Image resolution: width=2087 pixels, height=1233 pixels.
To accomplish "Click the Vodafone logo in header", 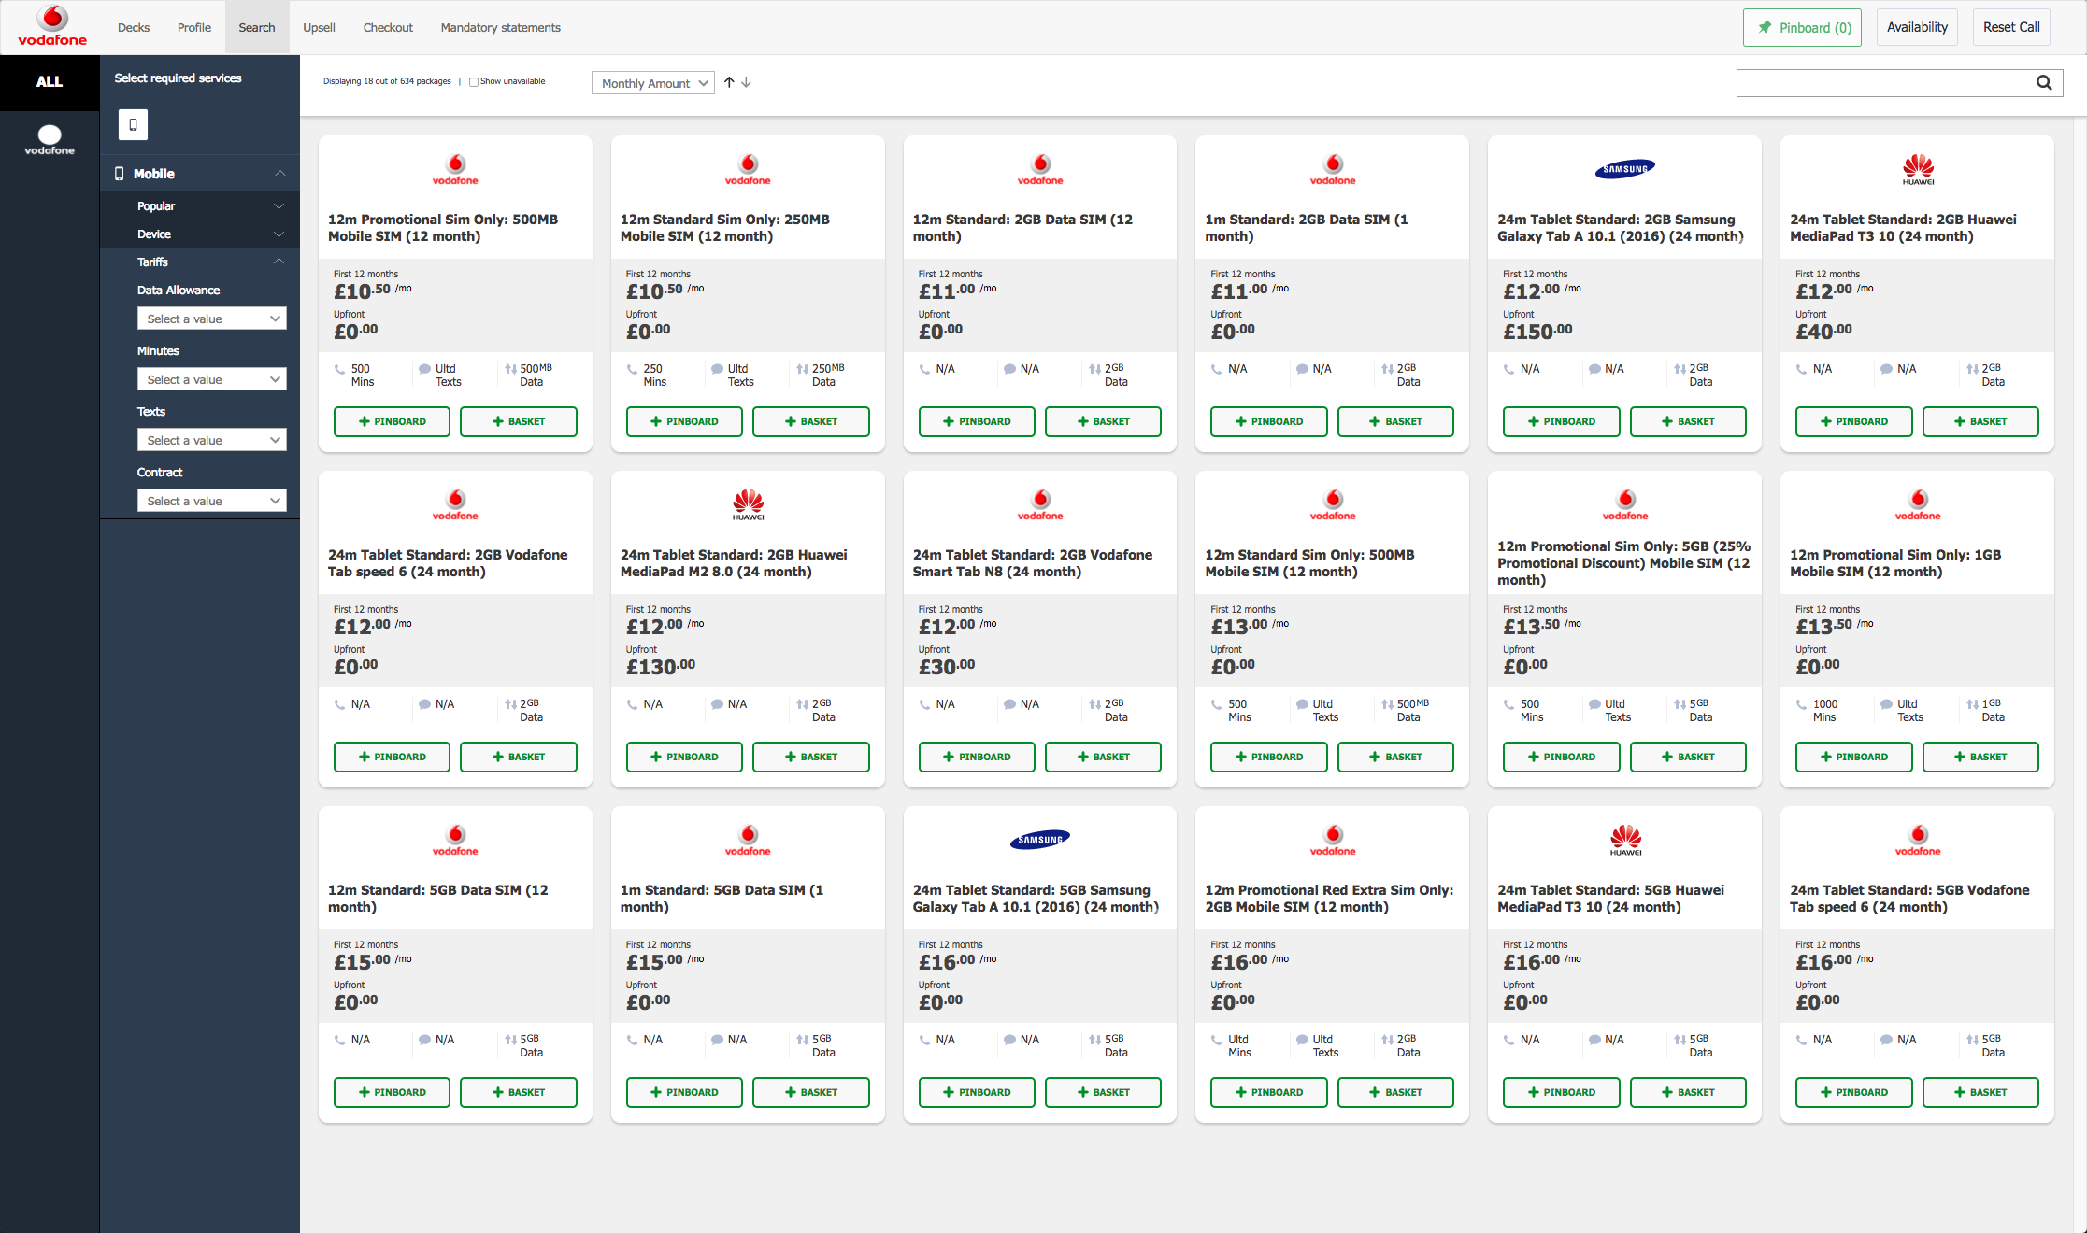I will (x=52, y=26).
